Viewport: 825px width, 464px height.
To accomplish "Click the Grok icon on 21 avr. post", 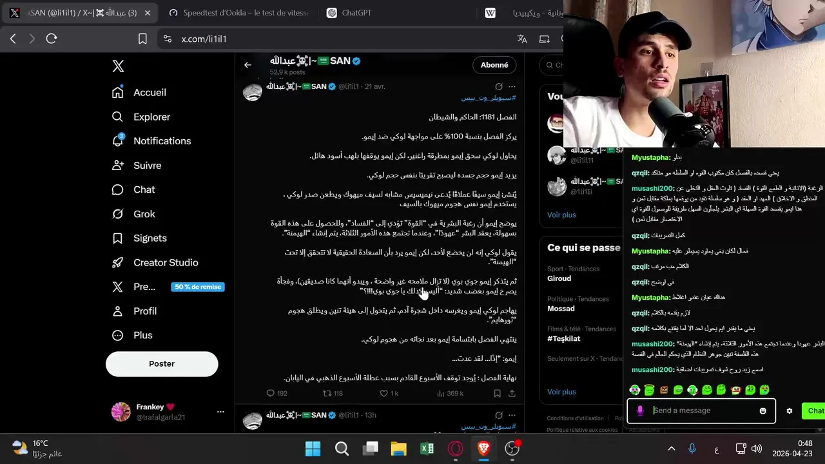I will (498, 86).
